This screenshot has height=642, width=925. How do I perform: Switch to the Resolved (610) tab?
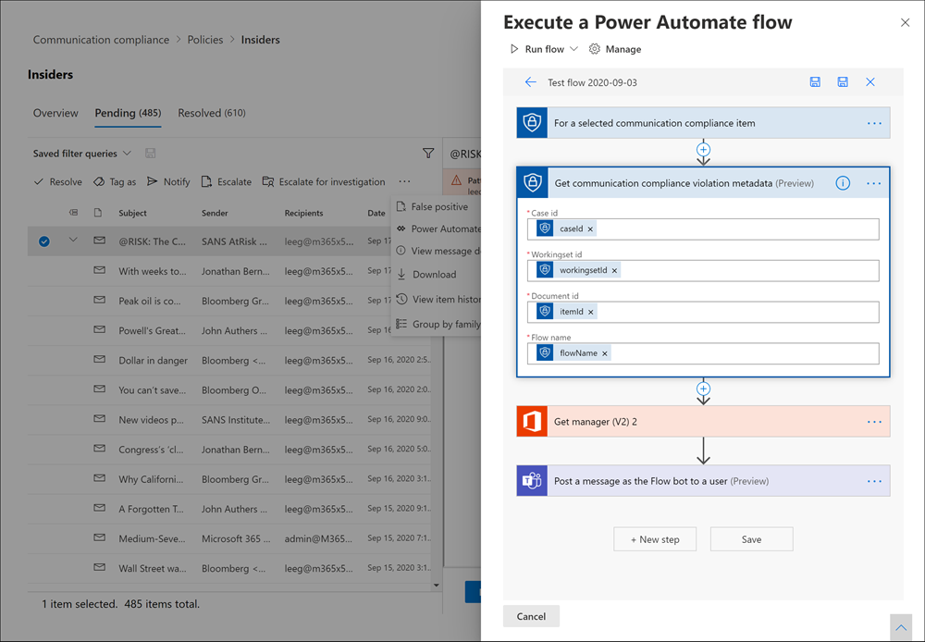(211, 113)
